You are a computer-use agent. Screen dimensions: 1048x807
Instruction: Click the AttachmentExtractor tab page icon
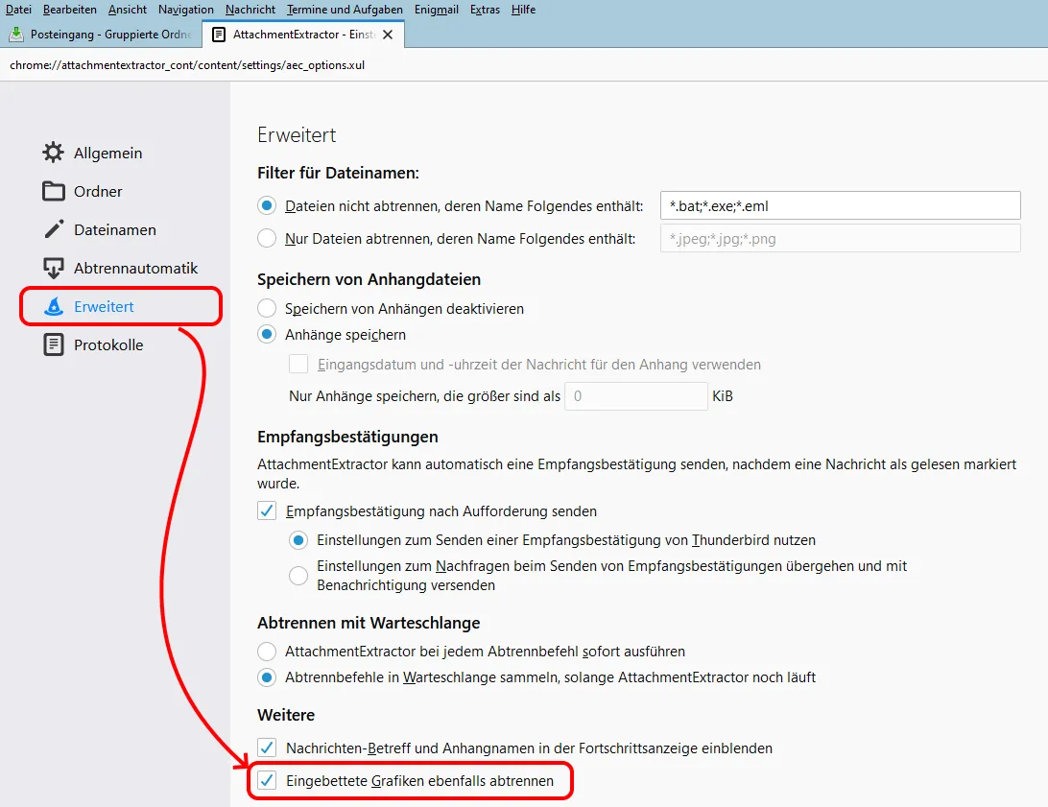point(218,35)
